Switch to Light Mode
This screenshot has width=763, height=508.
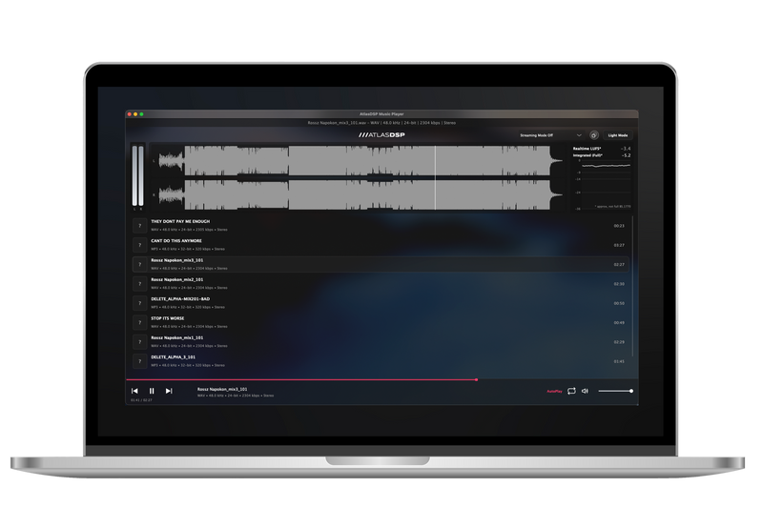617,135
